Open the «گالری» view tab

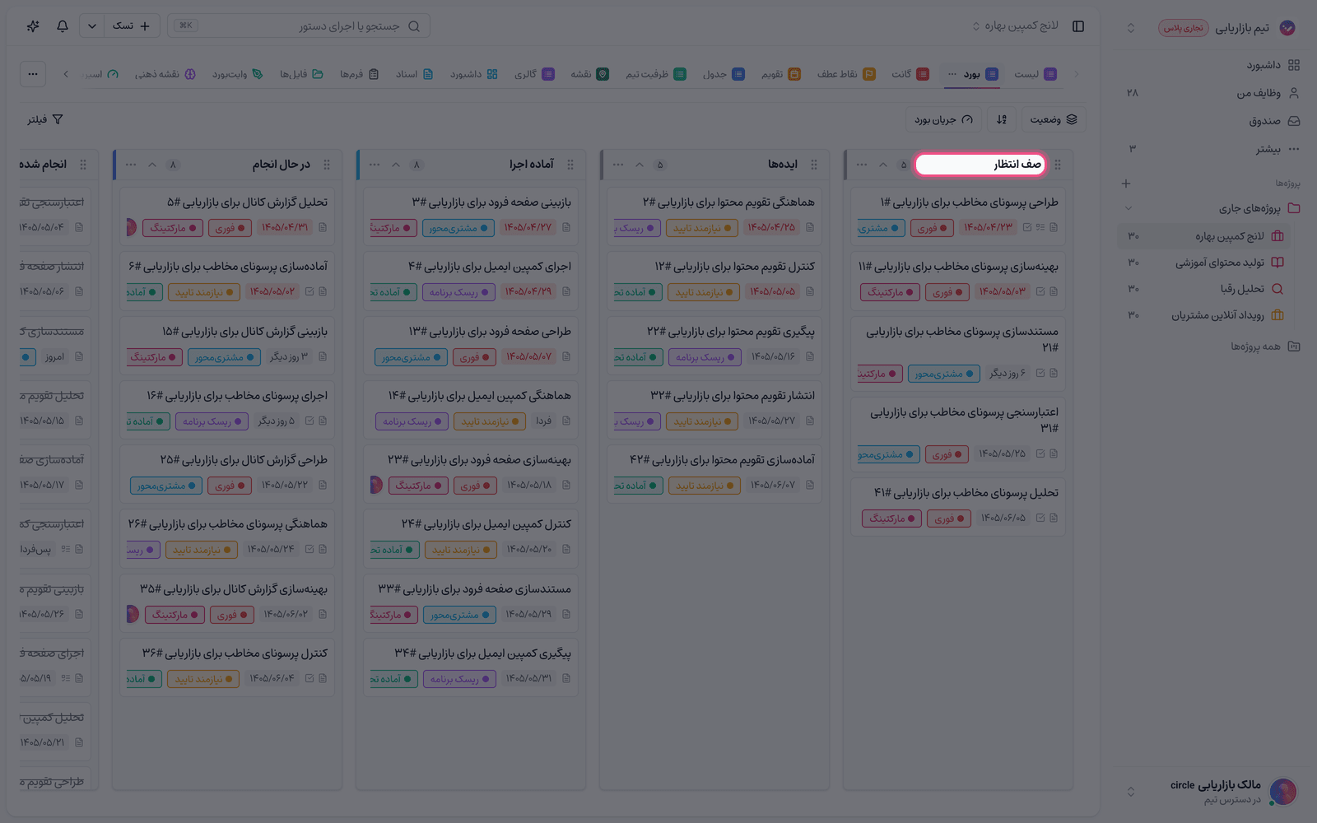point(533,74)
